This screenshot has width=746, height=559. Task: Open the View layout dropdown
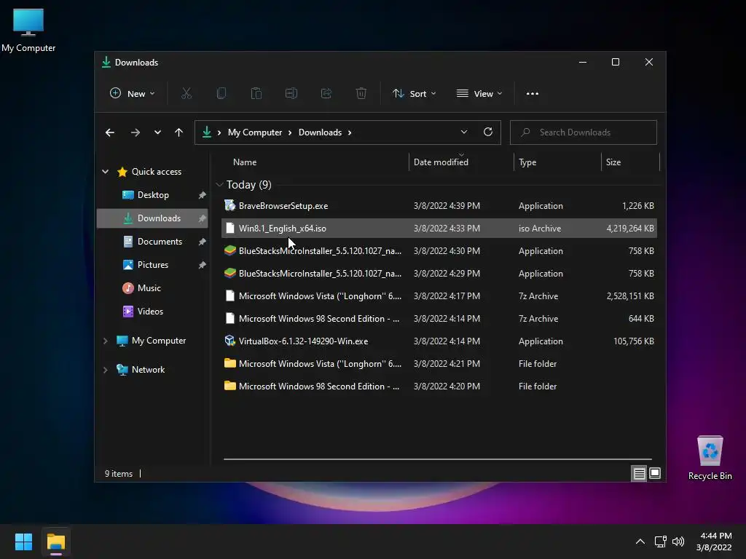479,94
